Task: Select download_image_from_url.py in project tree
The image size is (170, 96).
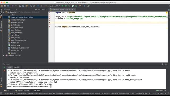Action: (x=21, y=17)
